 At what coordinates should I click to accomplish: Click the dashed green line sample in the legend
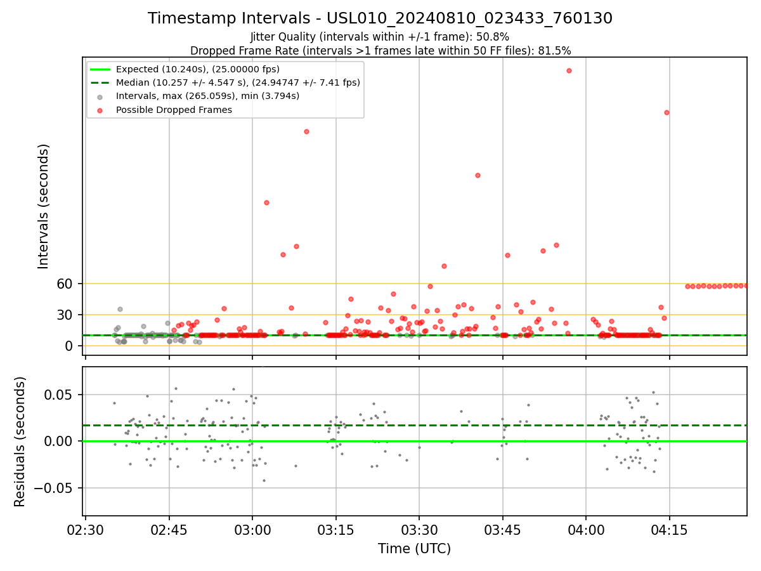pyautogui.click(x=100, y=82)
